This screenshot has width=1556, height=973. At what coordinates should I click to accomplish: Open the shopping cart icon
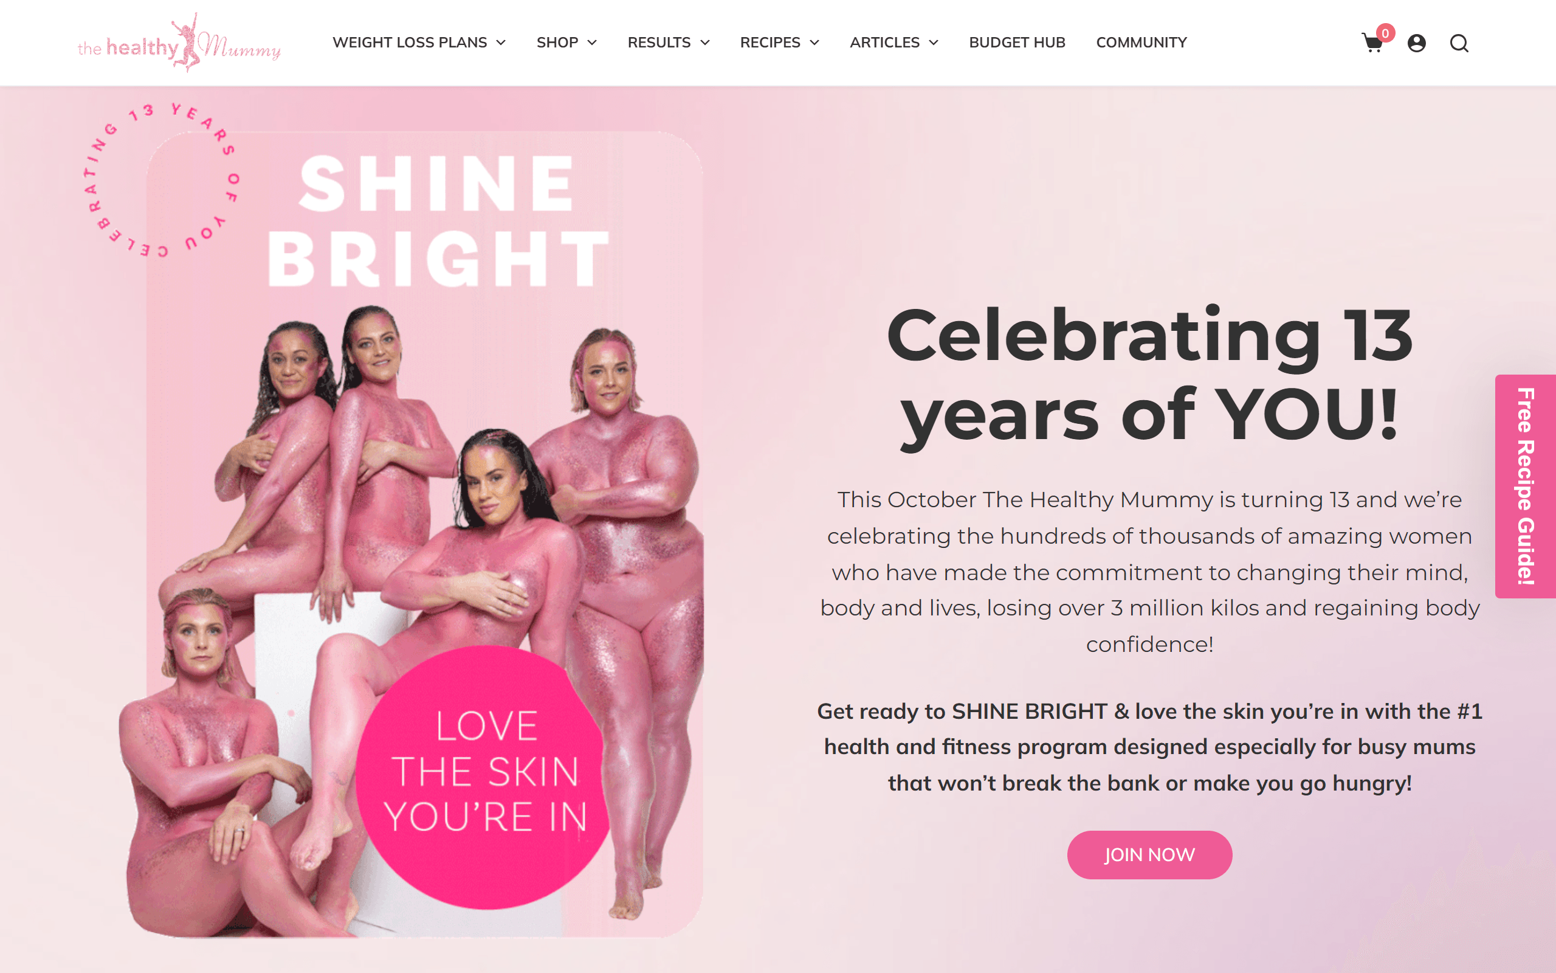[1372, 43]
